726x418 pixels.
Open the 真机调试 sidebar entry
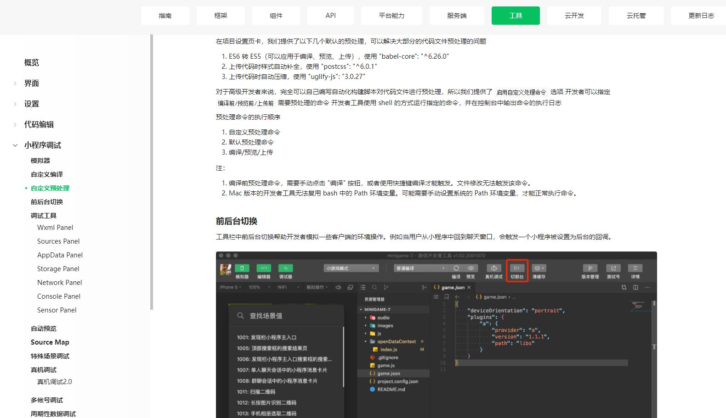[44, 370]
